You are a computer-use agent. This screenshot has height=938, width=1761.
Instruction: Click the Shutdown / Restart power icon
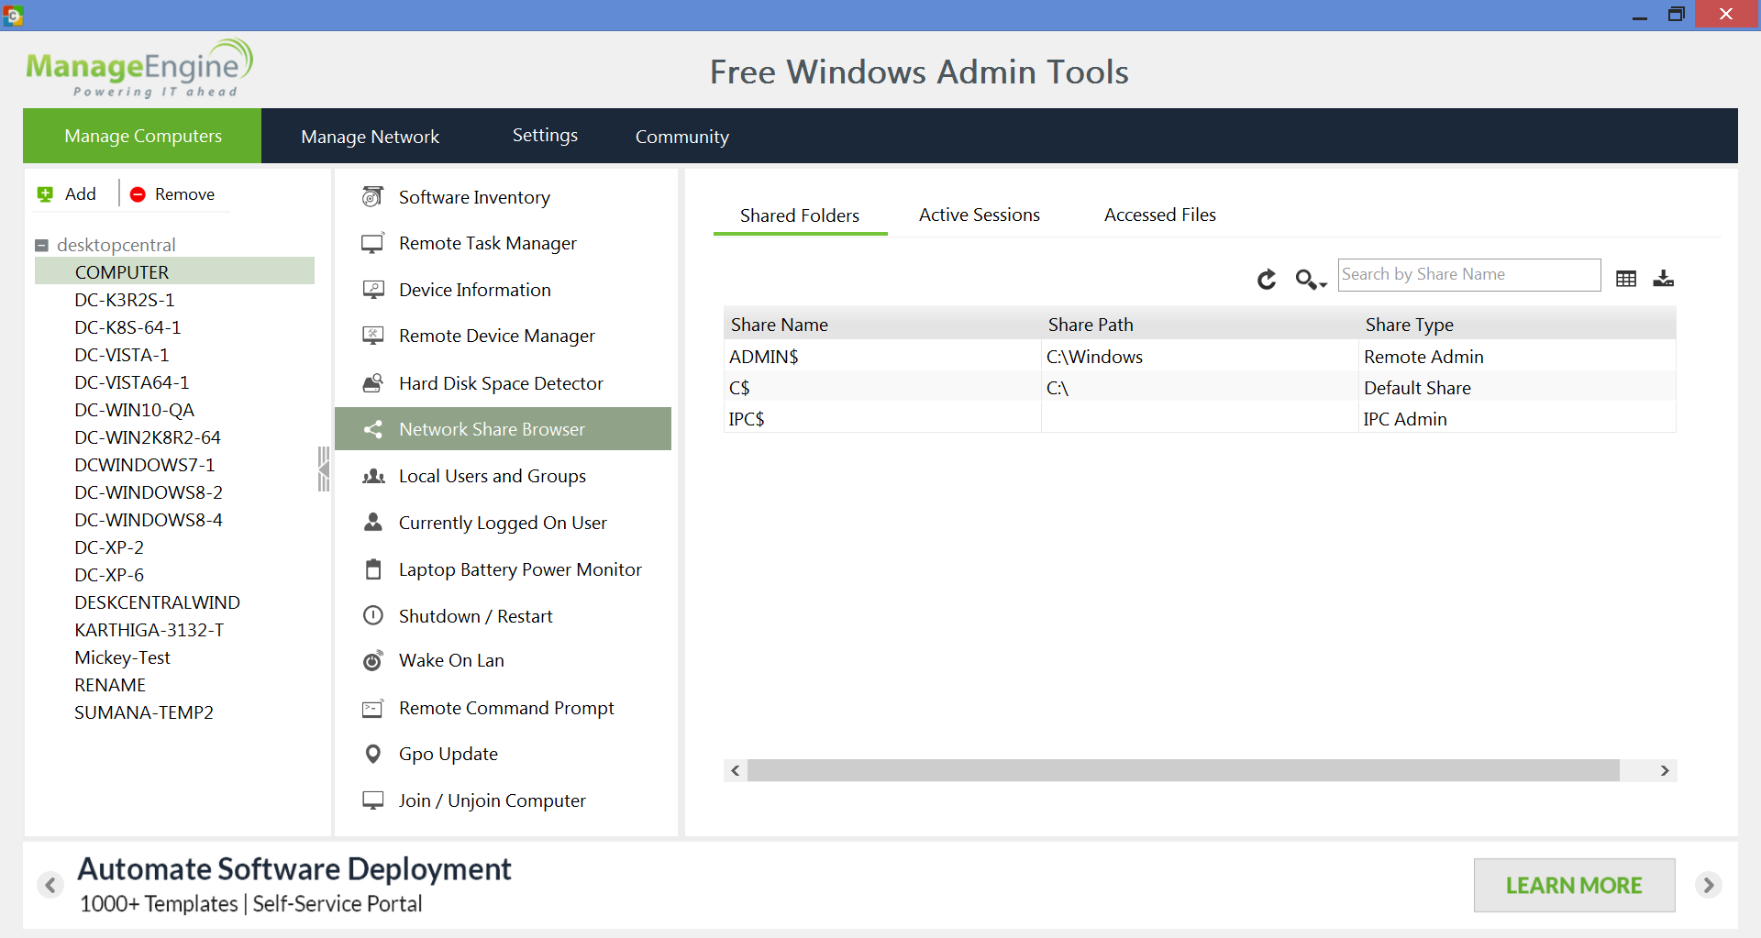[x=372, y=615]
